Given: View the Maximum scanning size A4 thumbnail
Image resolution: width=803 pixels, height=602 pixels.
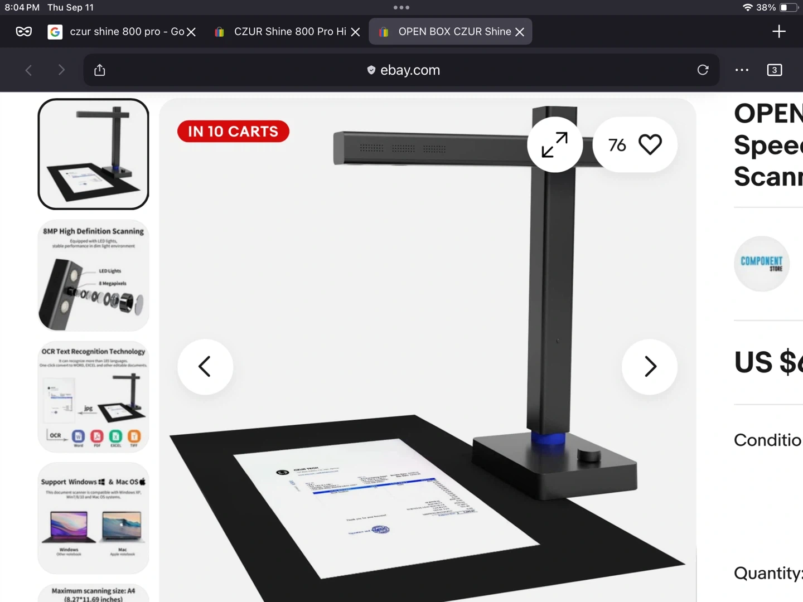Looking at the screenshot, I should pos(94,593).
